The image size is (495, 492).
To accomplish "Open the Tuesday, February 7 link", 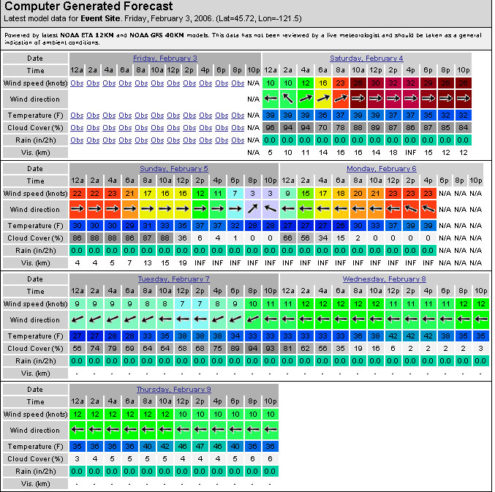I will [x=173, y=279].
